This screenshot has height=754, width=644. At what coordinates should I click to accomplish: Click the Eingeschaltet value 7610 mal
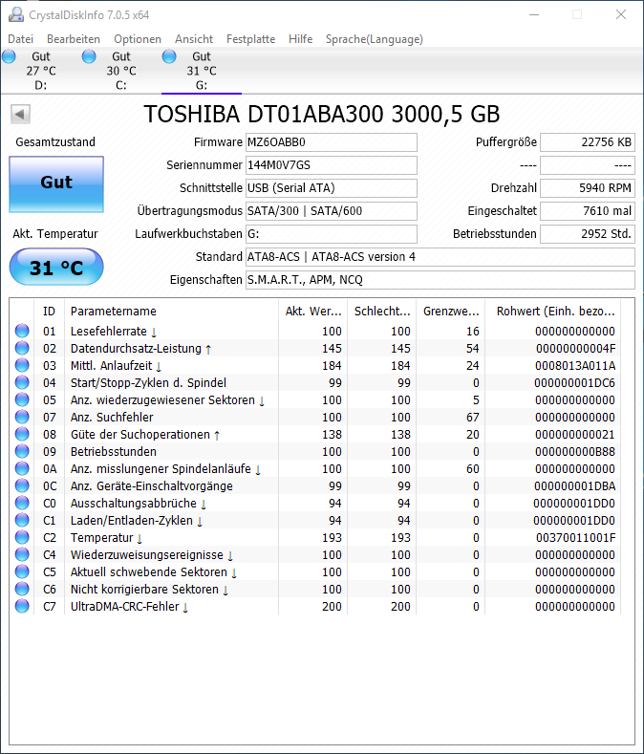coord(588,211)
